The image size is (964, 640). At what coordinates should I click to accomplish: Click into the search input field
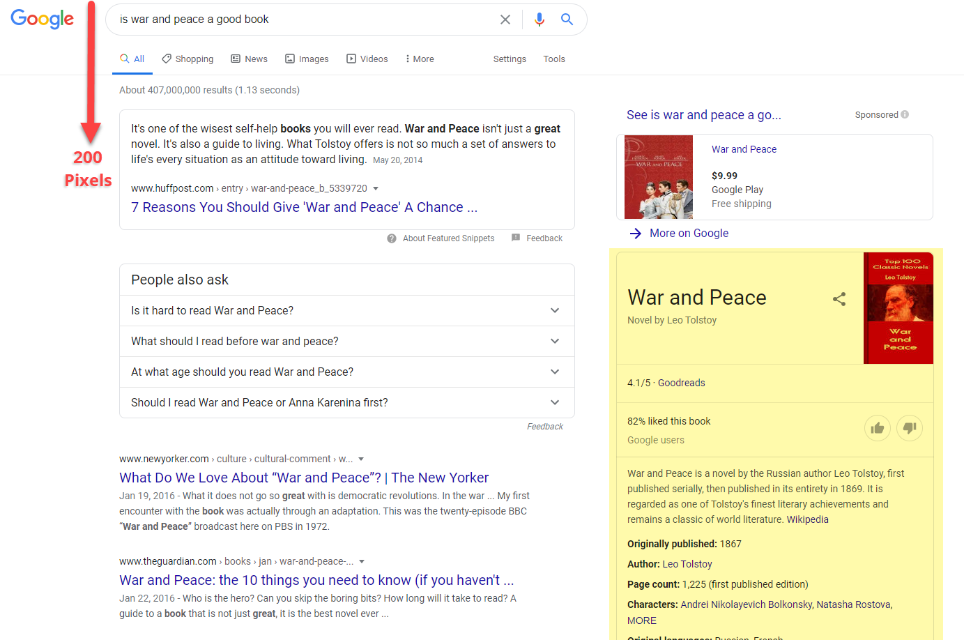300,20
